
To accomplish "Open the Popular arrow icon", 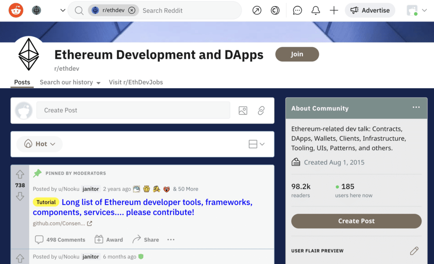I will pyautogui.click(x=257, y=11).
